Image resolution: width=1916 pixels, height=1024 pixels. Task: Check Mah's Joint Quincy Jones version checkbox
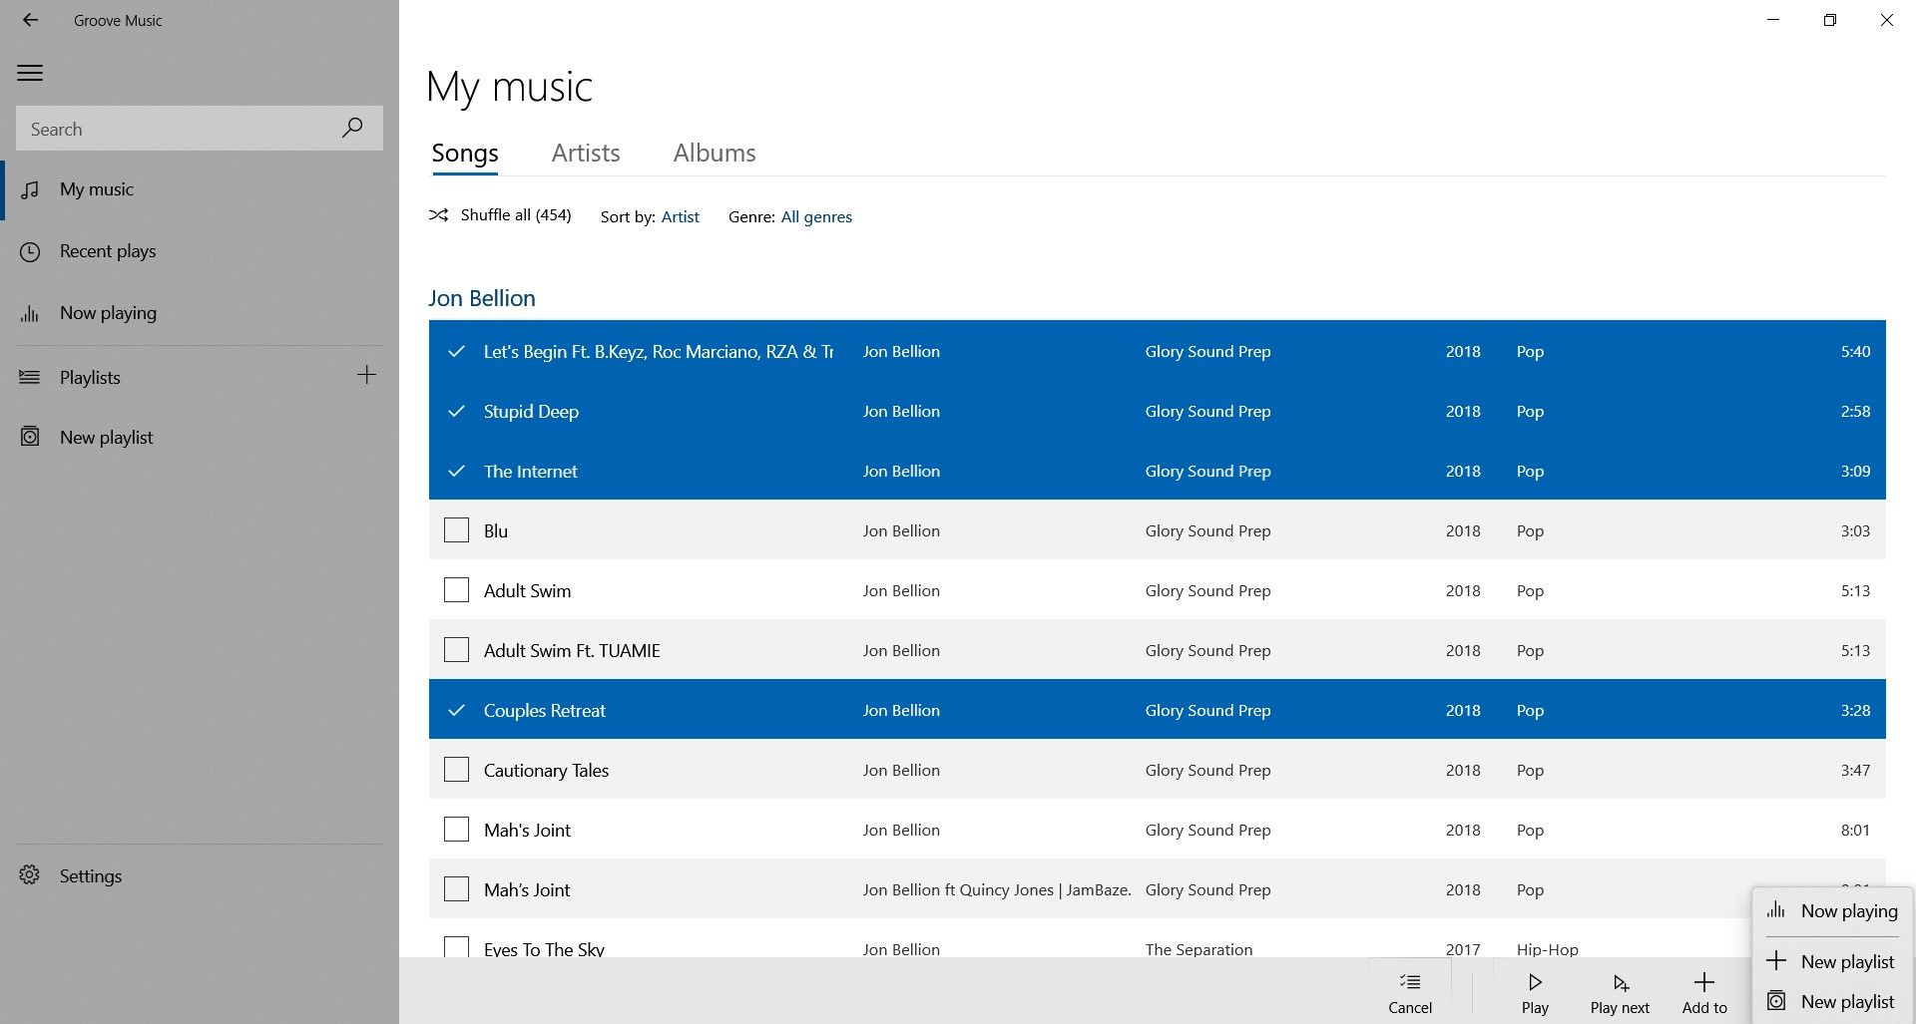pos(456,888)
